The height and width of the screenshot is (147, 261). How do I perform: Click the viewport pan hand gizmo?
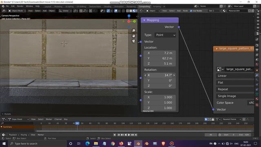point(133,36)
